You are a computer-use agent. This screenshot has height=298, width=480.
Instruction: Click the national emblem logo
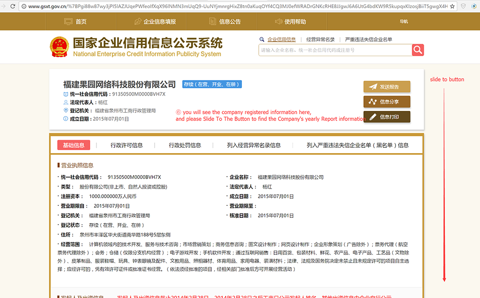[60, 47]
